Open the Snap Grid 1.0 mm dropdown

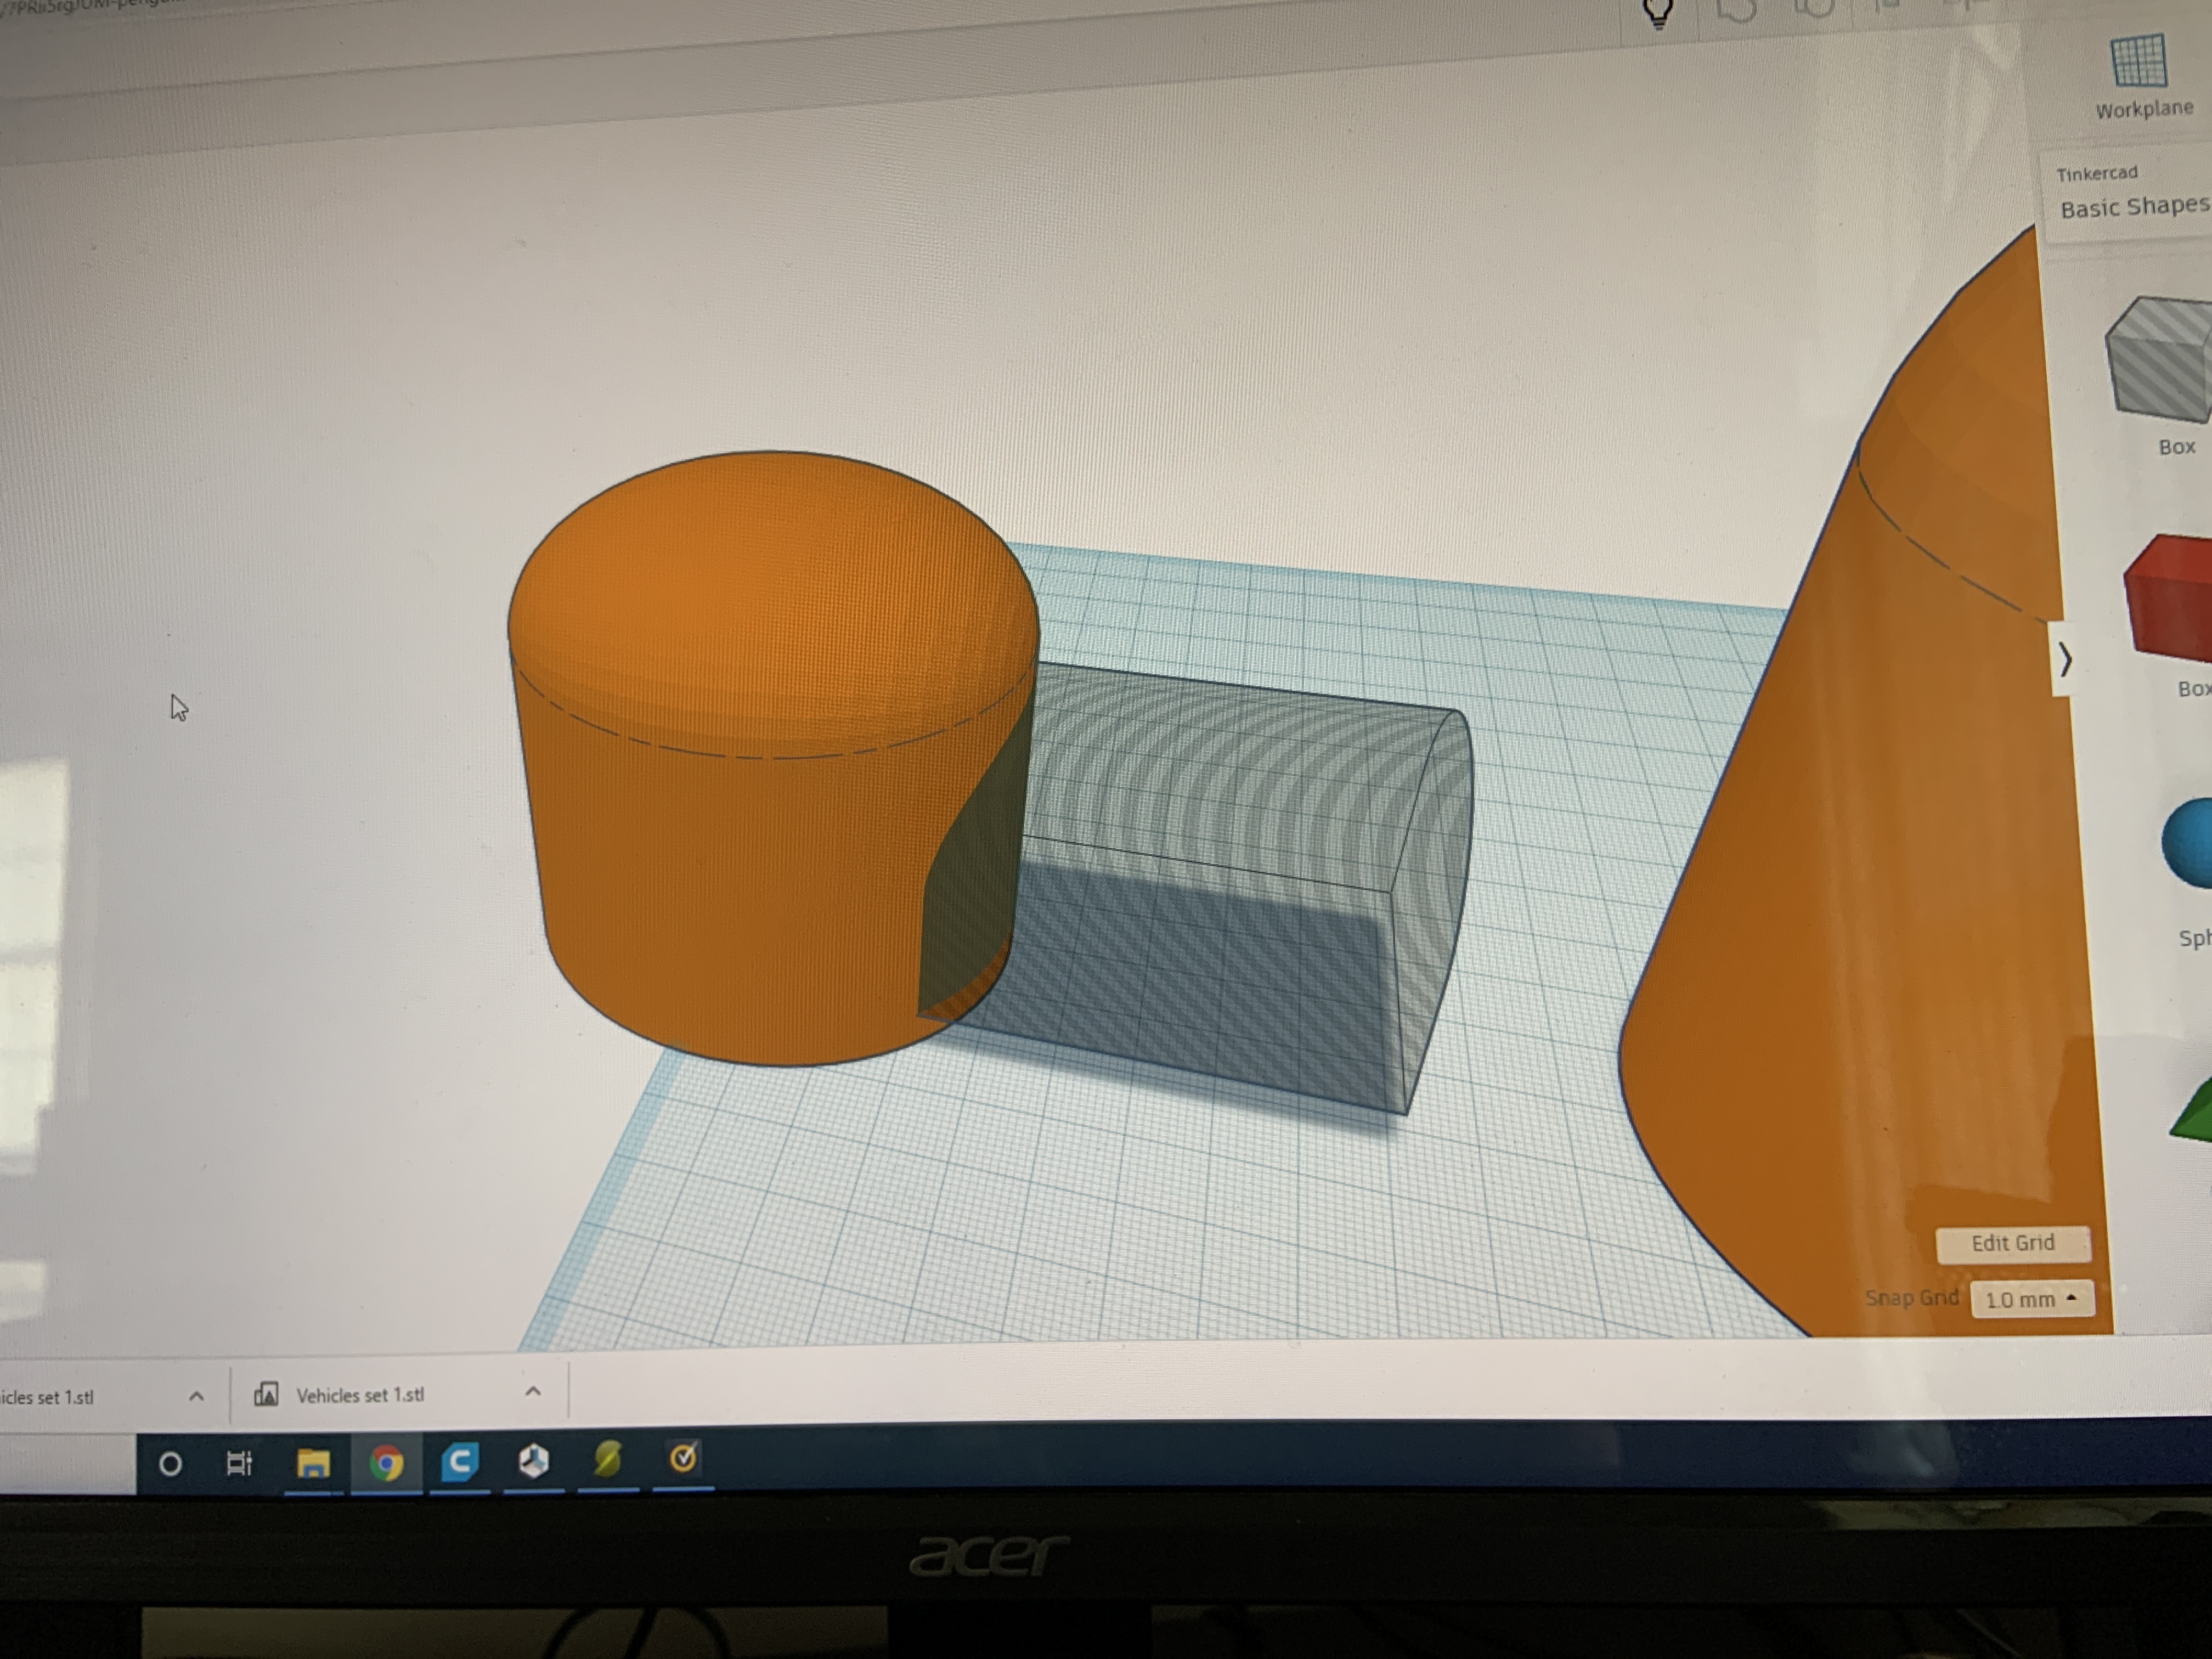(x=2031, y=1299)
